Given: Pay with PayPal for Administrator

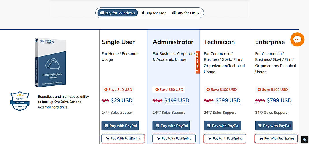Looking at the screenshot, I should [x=171, y=126].
